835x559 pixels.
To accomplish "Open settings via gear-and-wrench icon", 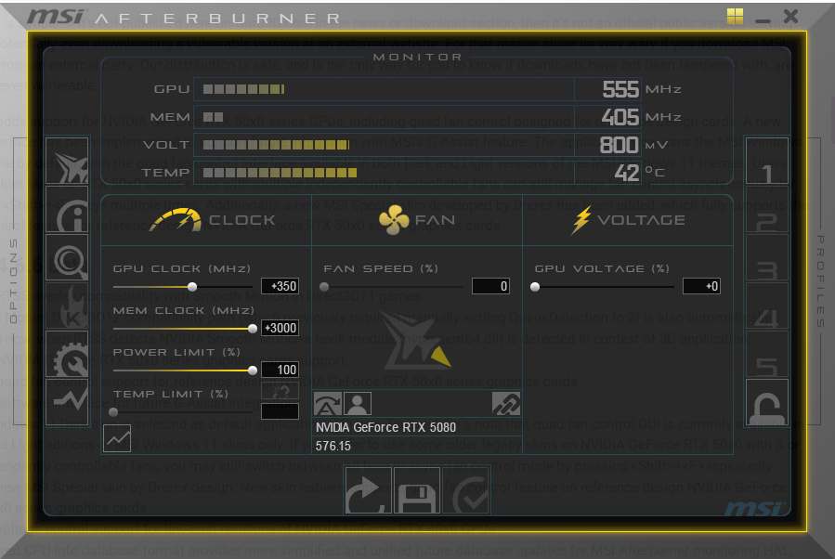I will point(68,354).
